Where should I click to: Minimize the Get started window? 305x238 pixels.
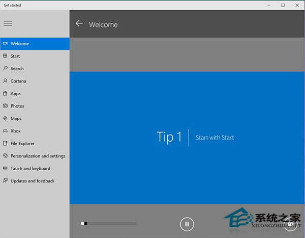point(269,5)
